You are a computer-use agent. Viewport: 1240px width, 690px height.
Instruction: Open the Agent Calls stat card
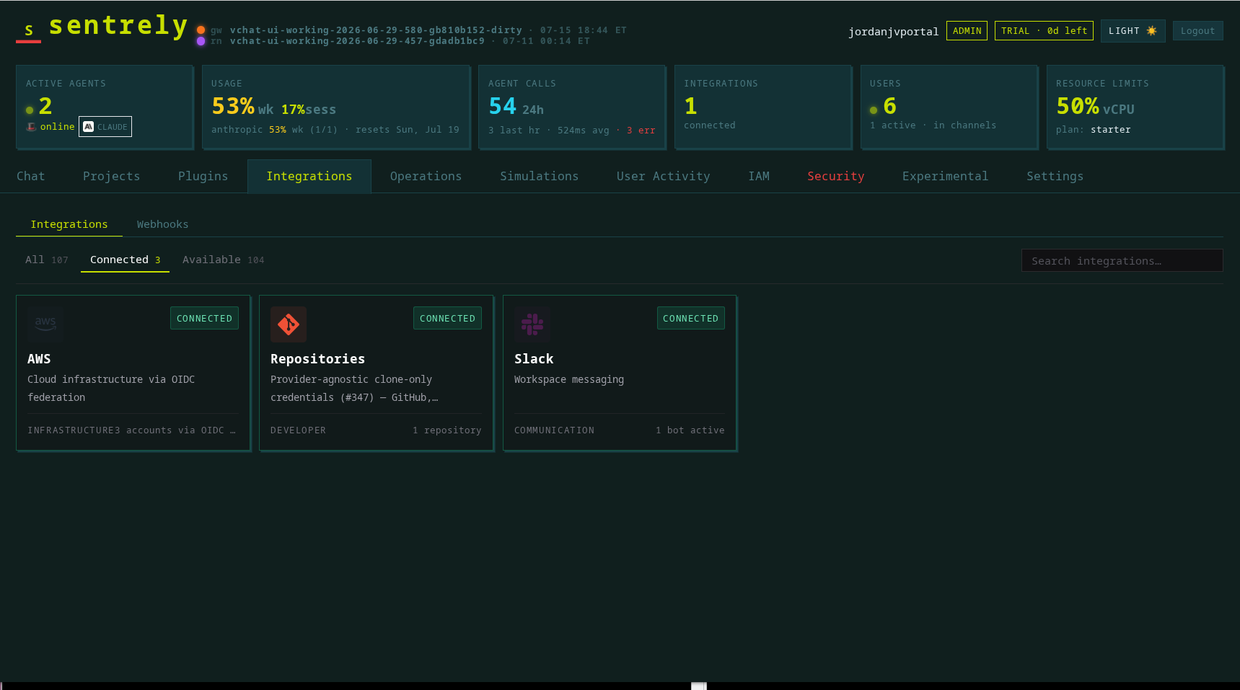pyautogui.click(x=572, y=107)
